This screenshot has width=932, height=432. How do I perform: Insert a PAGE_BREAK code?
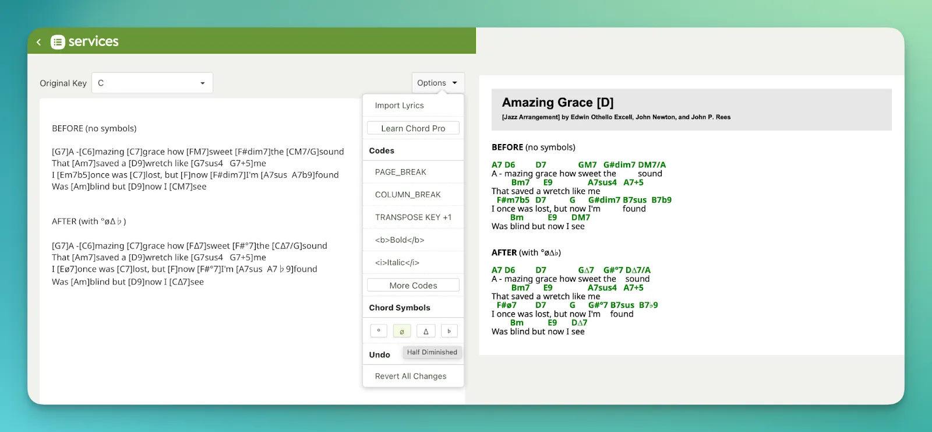point(401,172)
